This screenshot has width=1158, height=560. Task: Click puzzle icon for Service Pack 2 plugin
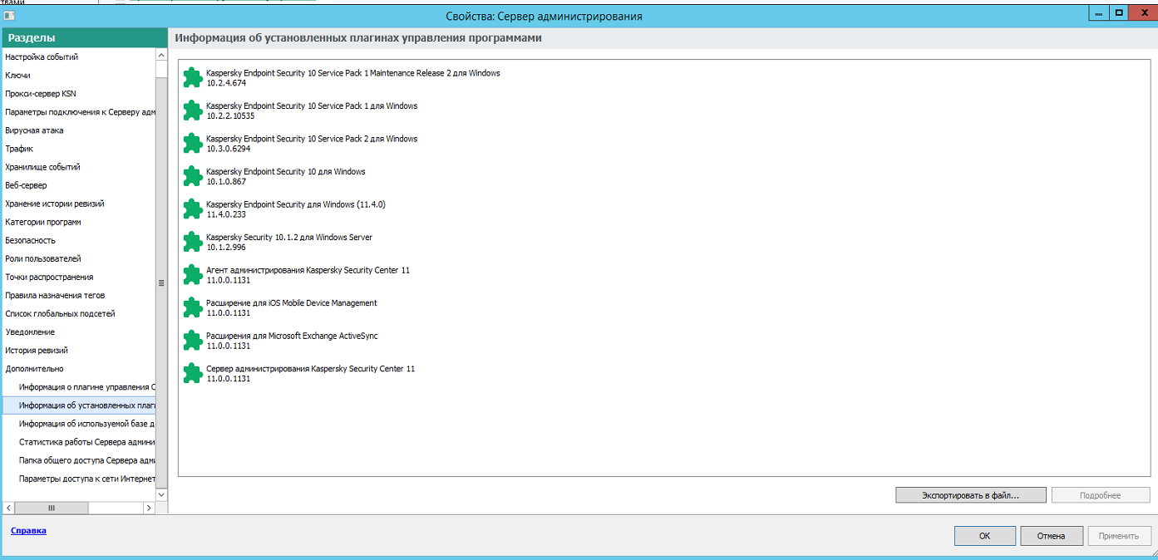coord(193,144)
